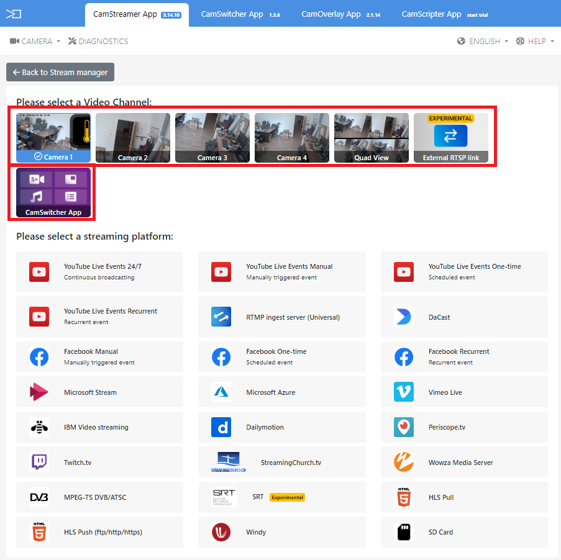561x560 pixels.
Task: Select the Camera 1 video channel
Action: click(53, 138)
